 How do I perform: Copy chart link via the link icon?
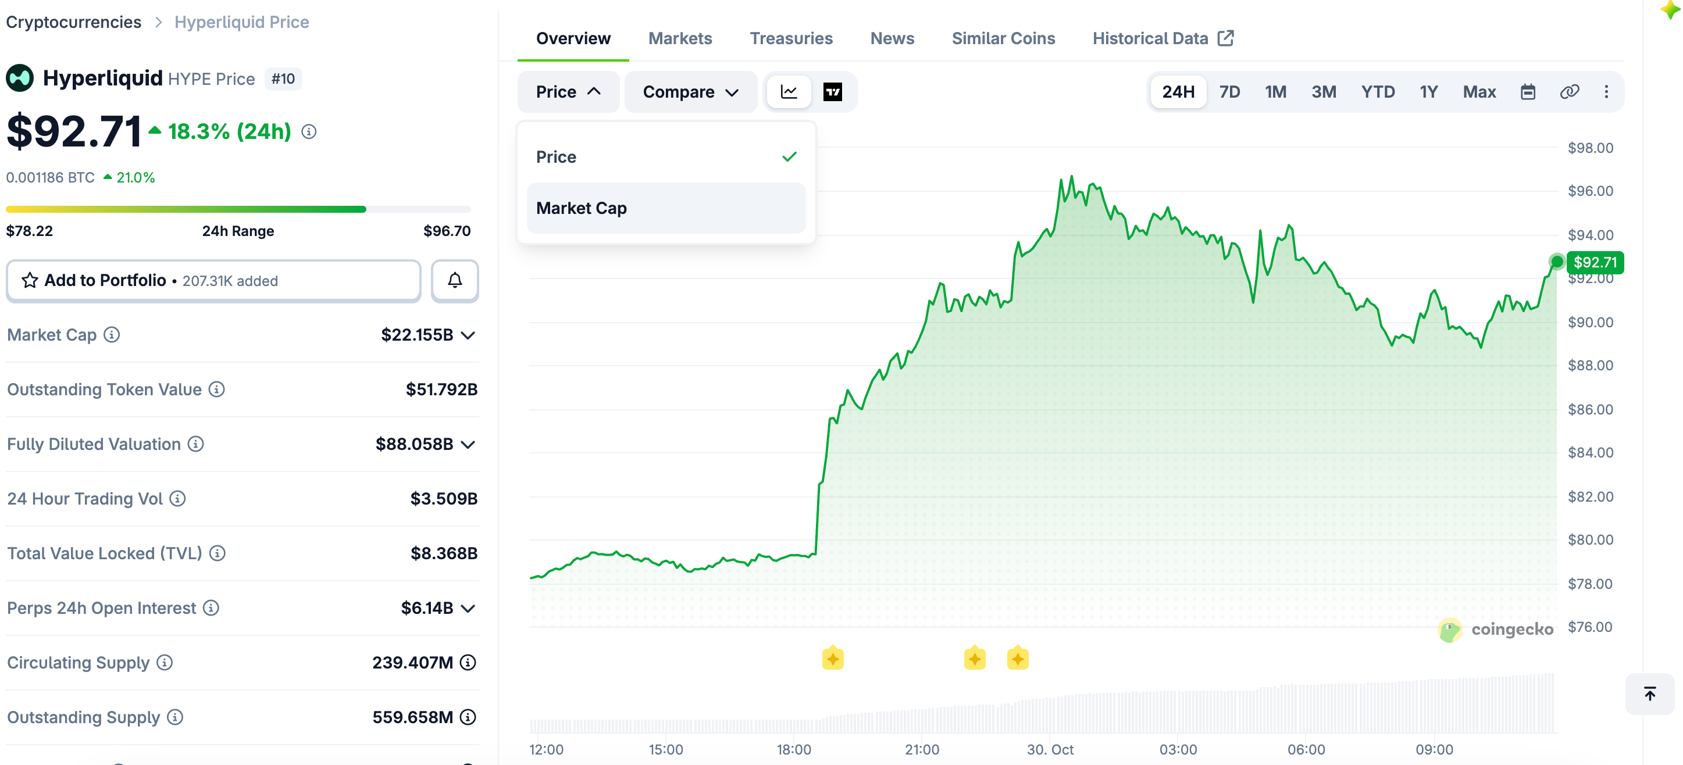point(1570,92)
